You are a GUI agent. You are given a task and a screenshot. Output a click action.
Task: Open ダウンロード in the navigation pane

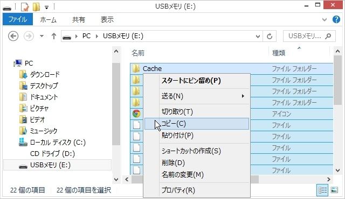tap(45, 75)
